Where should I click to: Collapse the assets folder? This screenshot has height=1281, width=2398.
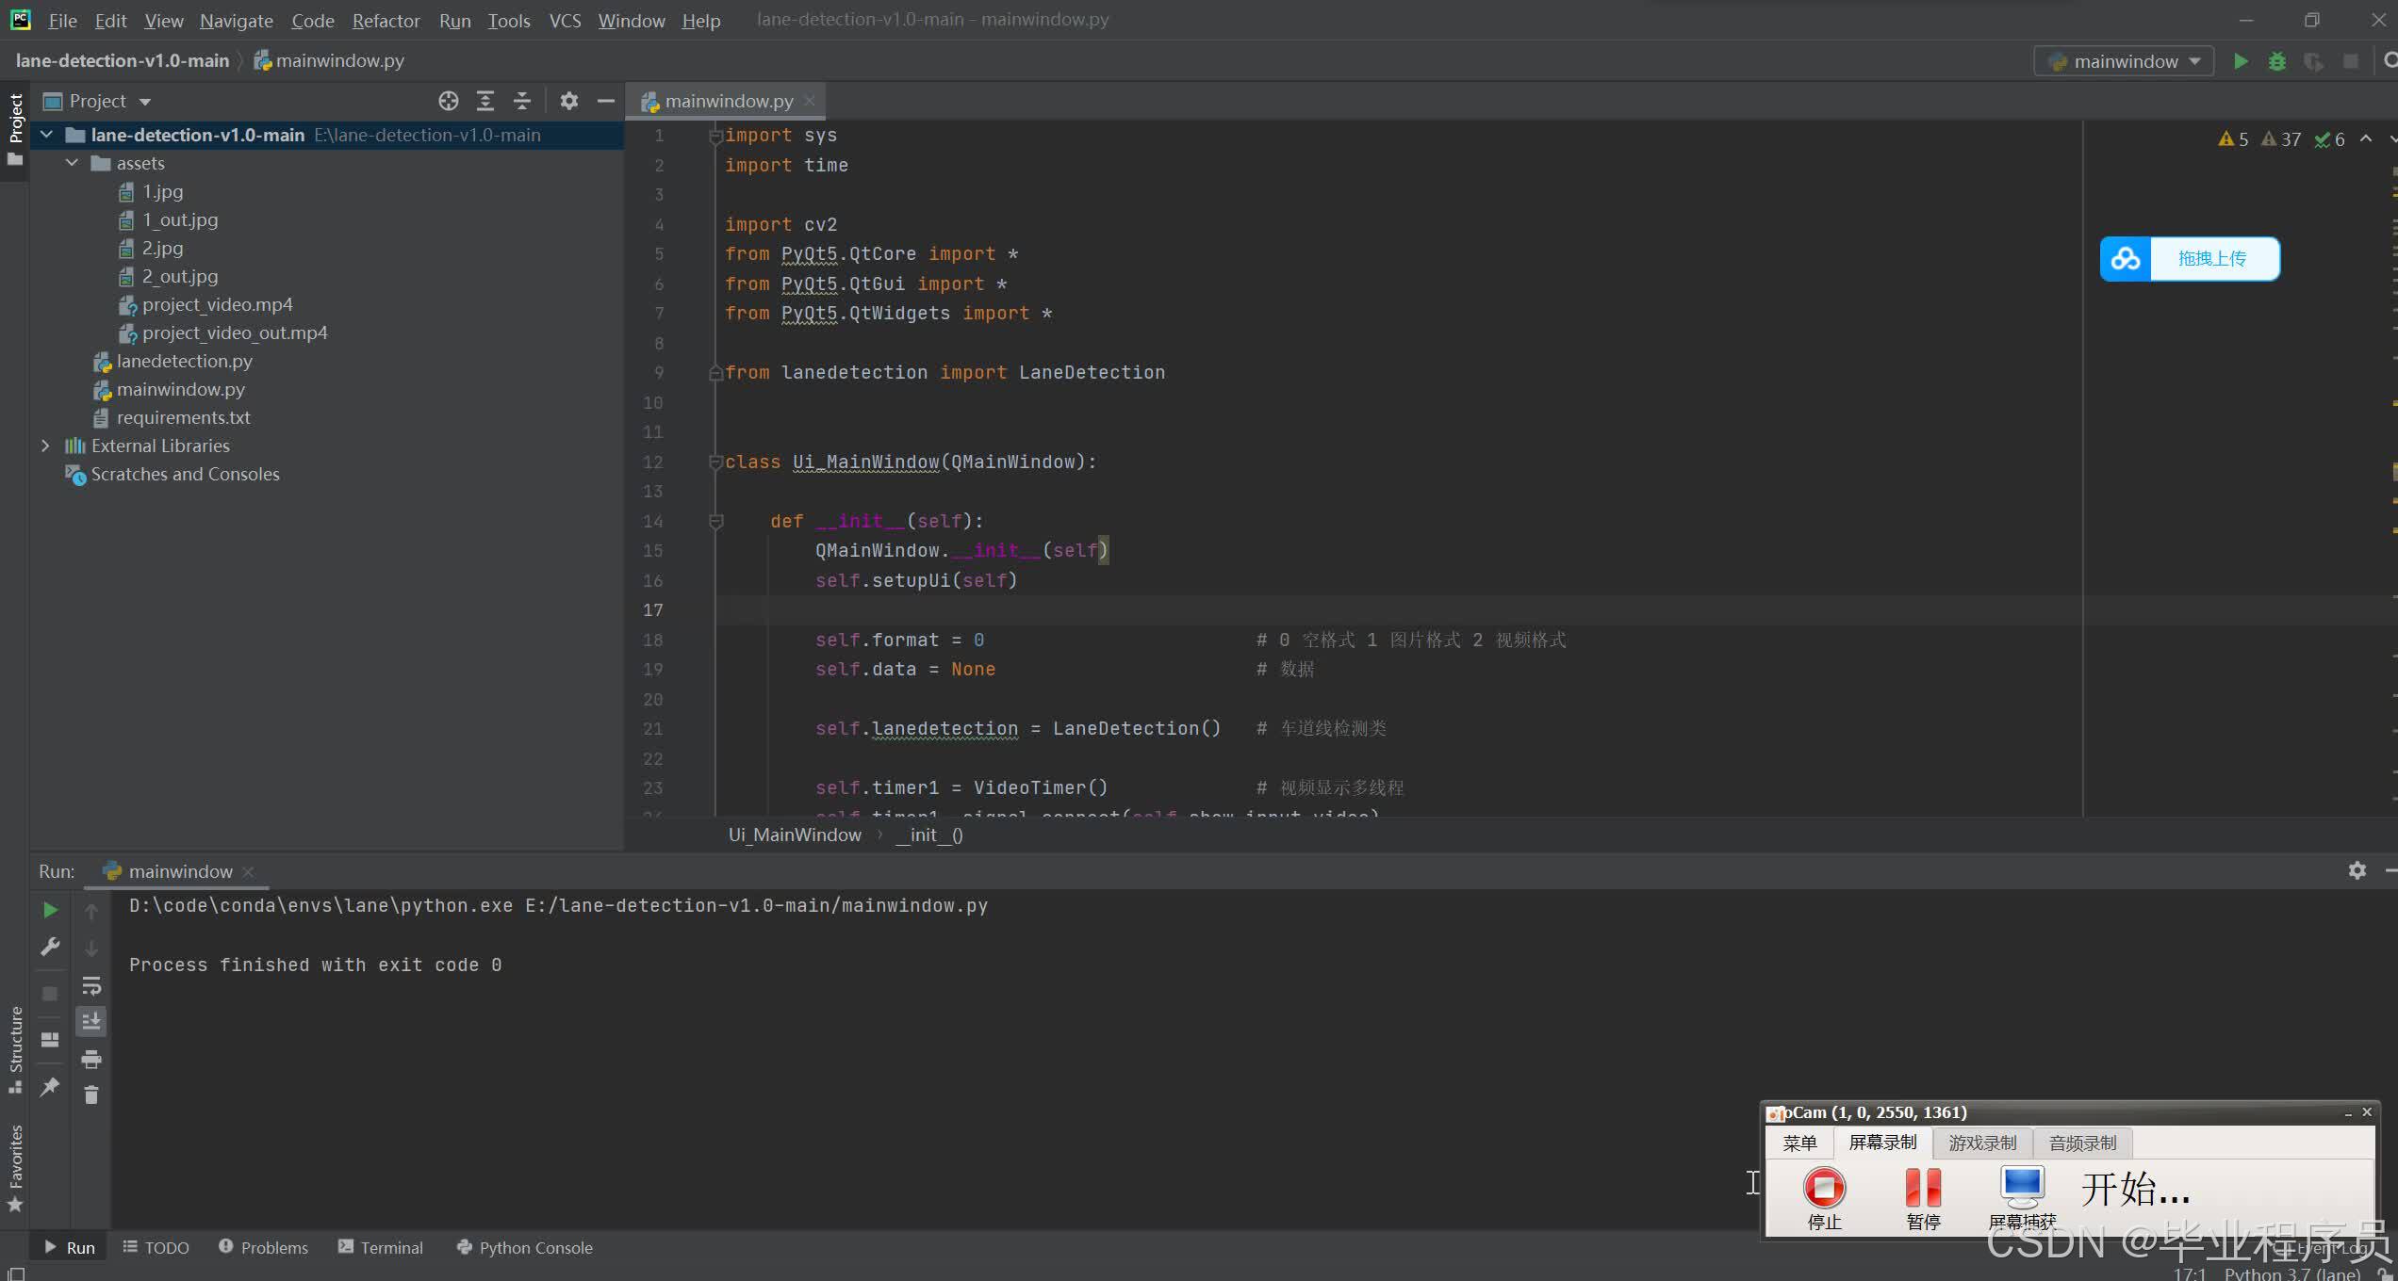pos(72,163)
